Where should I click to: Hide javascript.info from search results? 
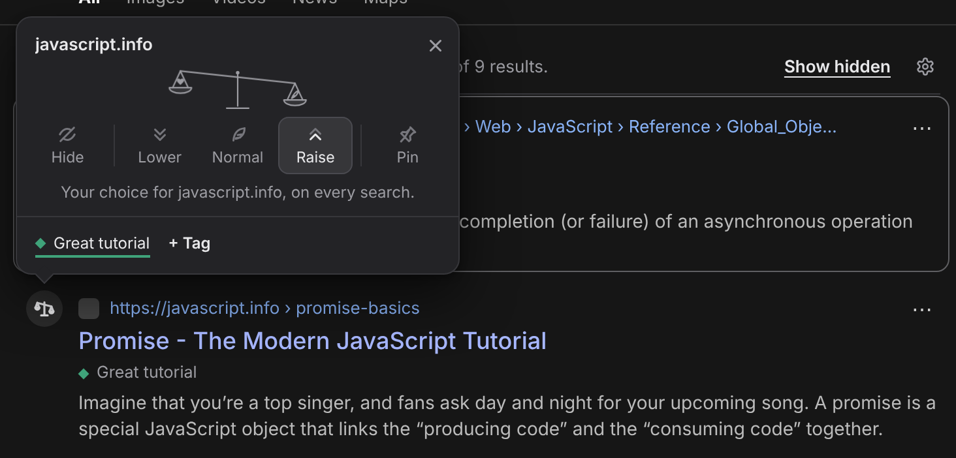coord(67,145)
